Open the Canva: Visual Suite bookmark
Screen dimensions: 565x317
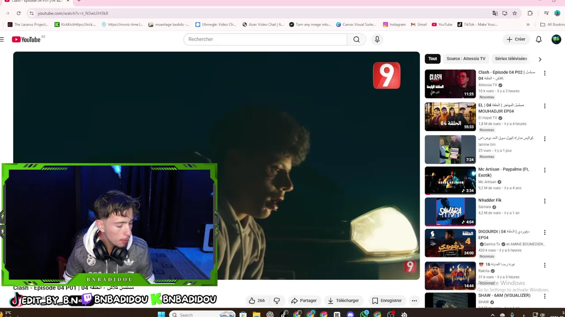pyautogui.click(x=356, y=25)
